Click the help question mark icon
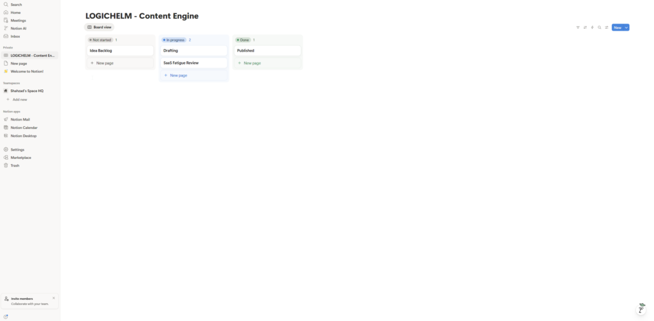Image resolution: width=654 pixels, height=321 pixels. [x=6, y=317]
